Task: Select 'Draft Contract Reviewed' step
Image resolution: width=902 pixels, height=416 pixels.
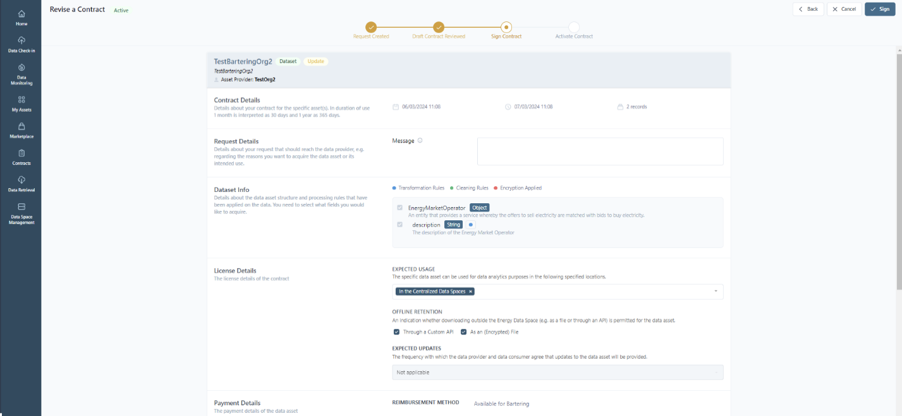Action: tap(439, 27)
